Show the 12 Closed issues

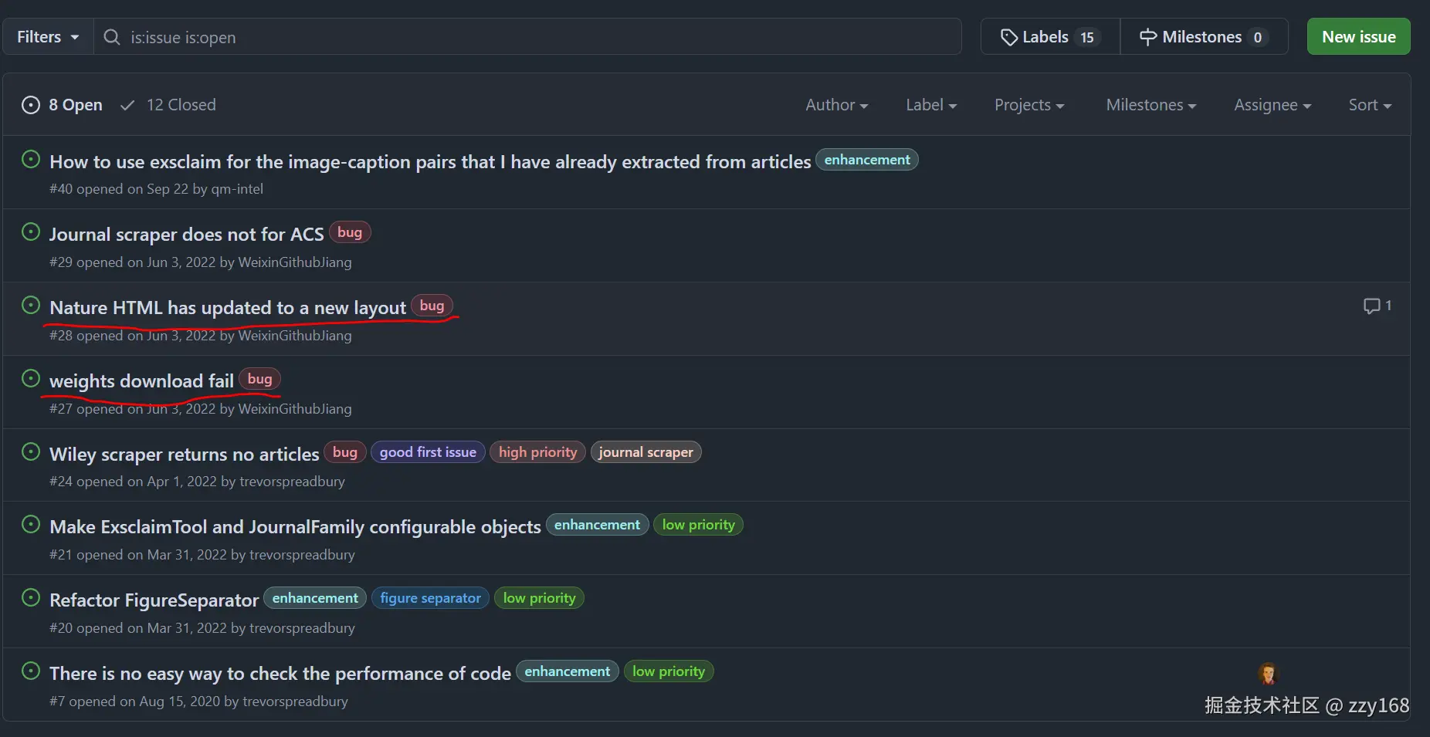(x=181, y=105)
